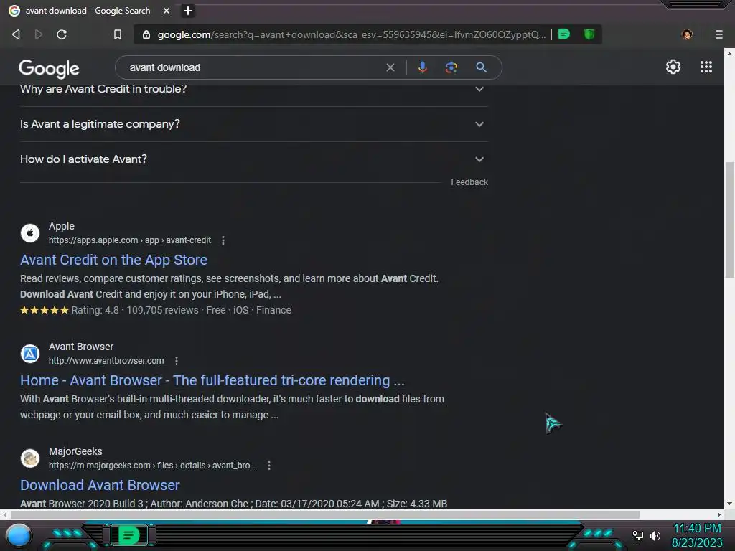735x551 pixels.
Task: Click the m.majorgeeks.com URL breadcrumb
Action: (x=153, y=466)
